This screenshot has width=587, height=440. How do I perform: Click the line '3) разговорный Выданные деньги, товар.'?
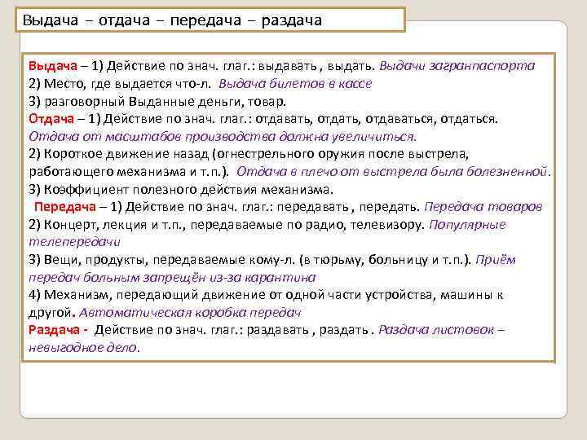click(x=157, y=102)
